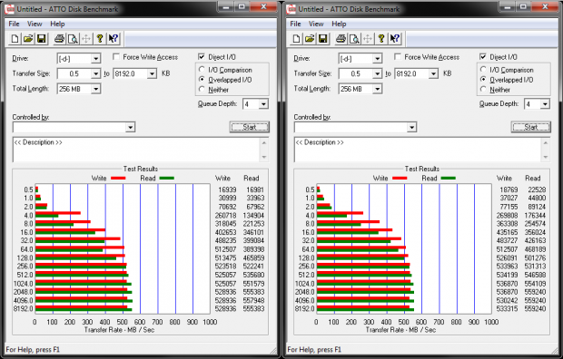The image size is (563, 359).
Task: Open Help menu in right window
Action: point(339,24)
